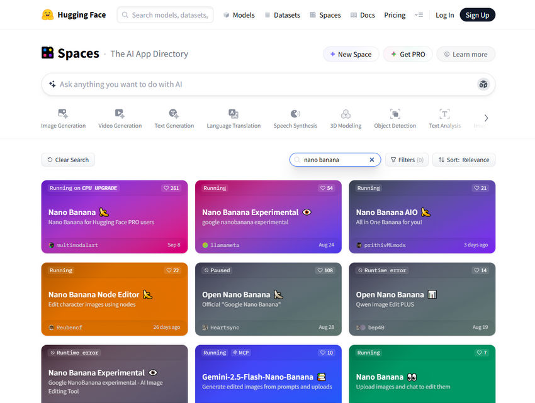Go to the Datasets nav item
The width and height of the screenshot is (535, 403).
coord(282,15)
